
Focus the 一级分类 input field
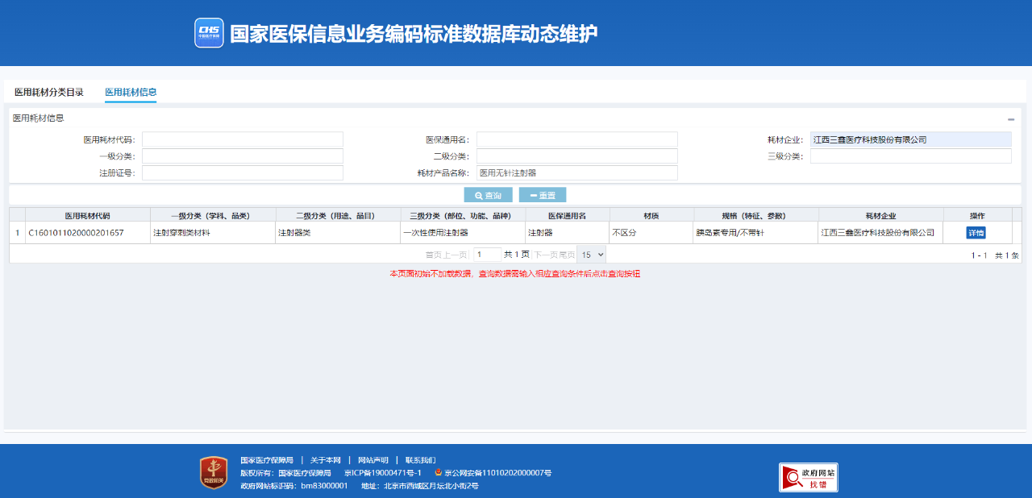click(243, 156)
